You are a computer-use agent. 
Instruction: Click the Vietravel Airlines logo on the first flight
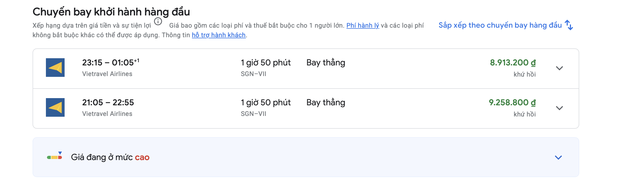[55, 68]
